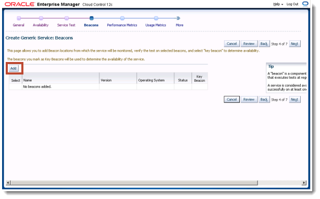Click the Oracle ring icon near Log Out
The width and height of the screenshot is (320, 199).
(x=305, y=4)
